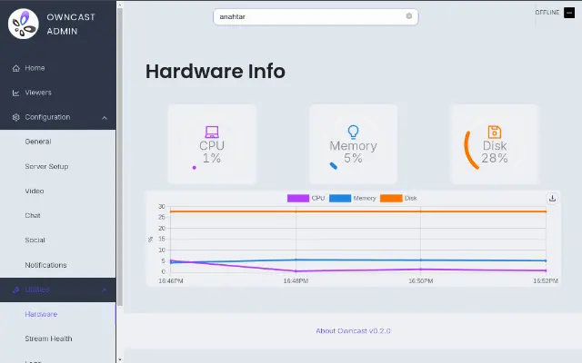Click the OWNCAST ADMIN title
Image resolution: width=582 pixels, height=363 pixels.
coord(71,25)
